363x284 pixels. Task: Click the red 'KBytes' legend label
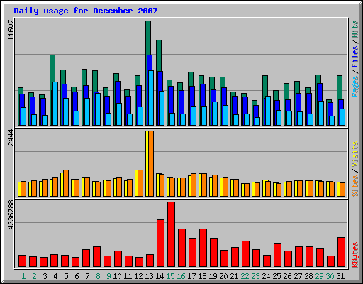(355, 255)
